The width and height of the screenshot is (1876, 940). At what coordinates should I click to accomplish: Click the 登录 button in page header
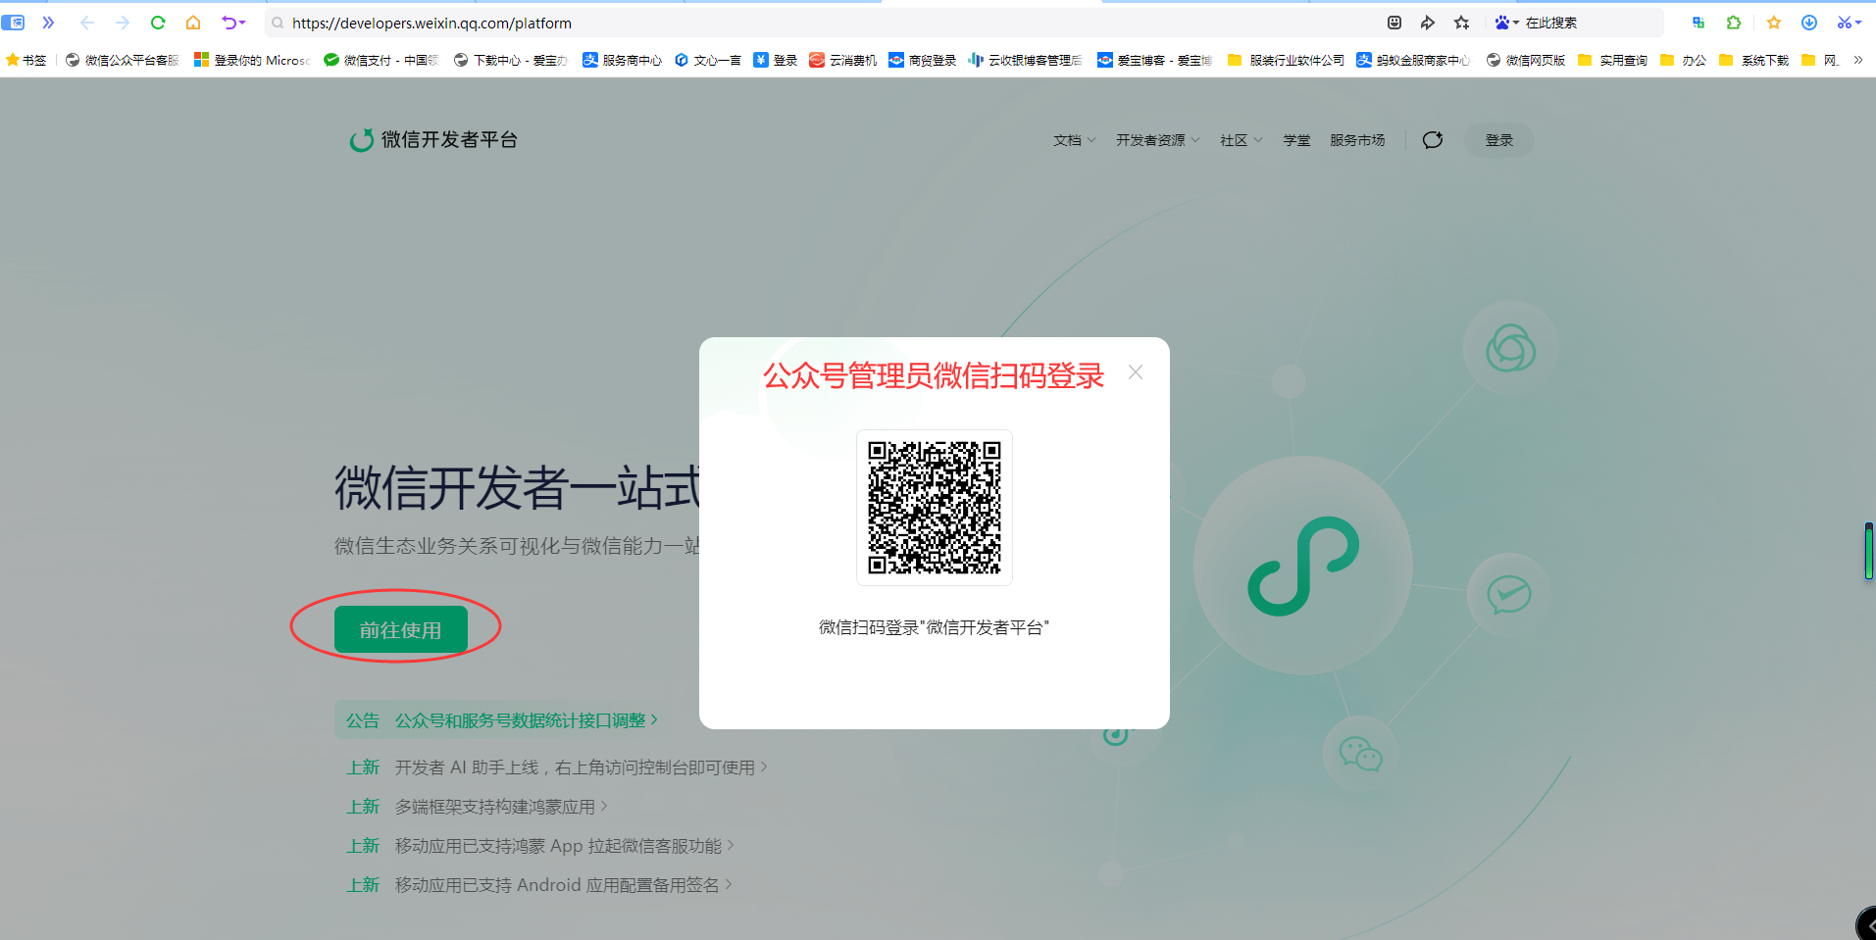1498,140
